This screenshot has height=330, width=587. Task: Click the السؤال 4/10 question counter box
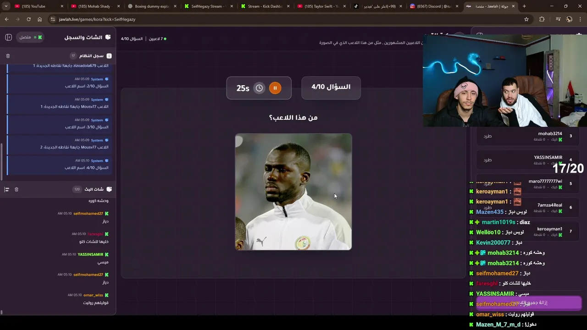coord(331,88)
